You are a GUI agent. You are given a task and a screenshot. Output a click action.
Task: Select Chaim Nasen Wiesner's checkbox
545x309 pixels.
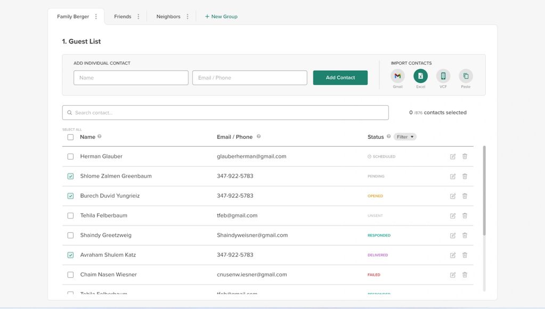[x=70, y=275]
